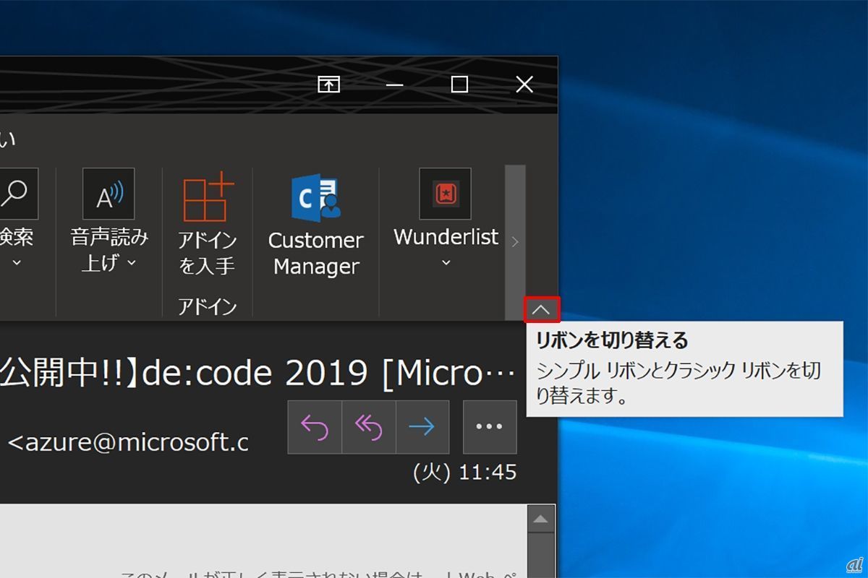Viewport: 868px width, 578px height.
Task: Reply to the message with the single arrow
Action: click(315, 427)
